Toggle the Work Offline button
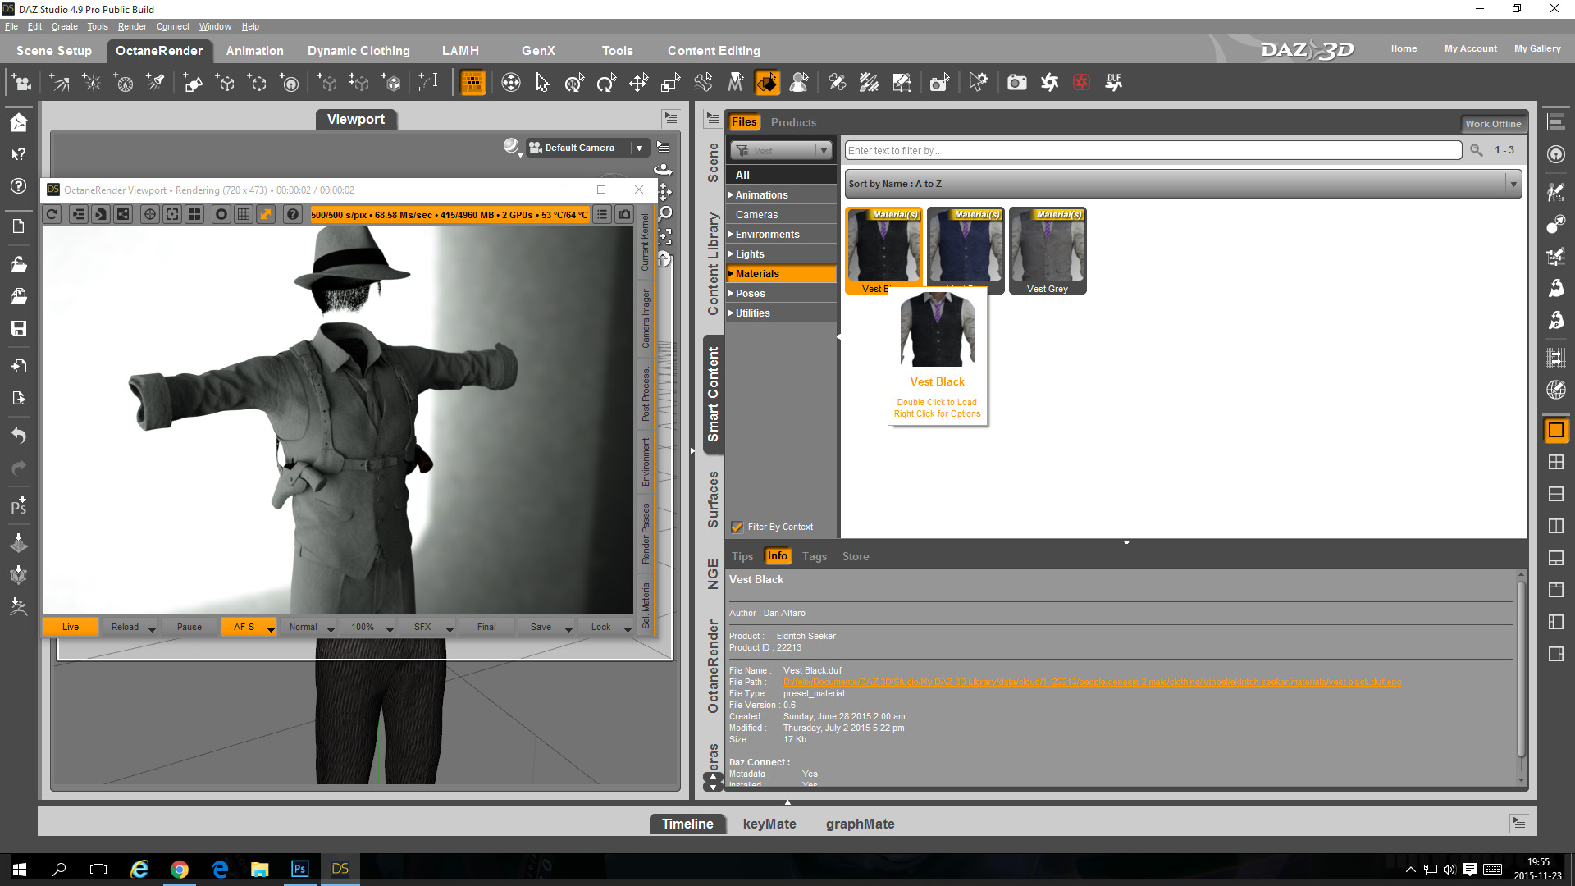This screenshot has width=1575, height=886. (x=1492, y=124)
